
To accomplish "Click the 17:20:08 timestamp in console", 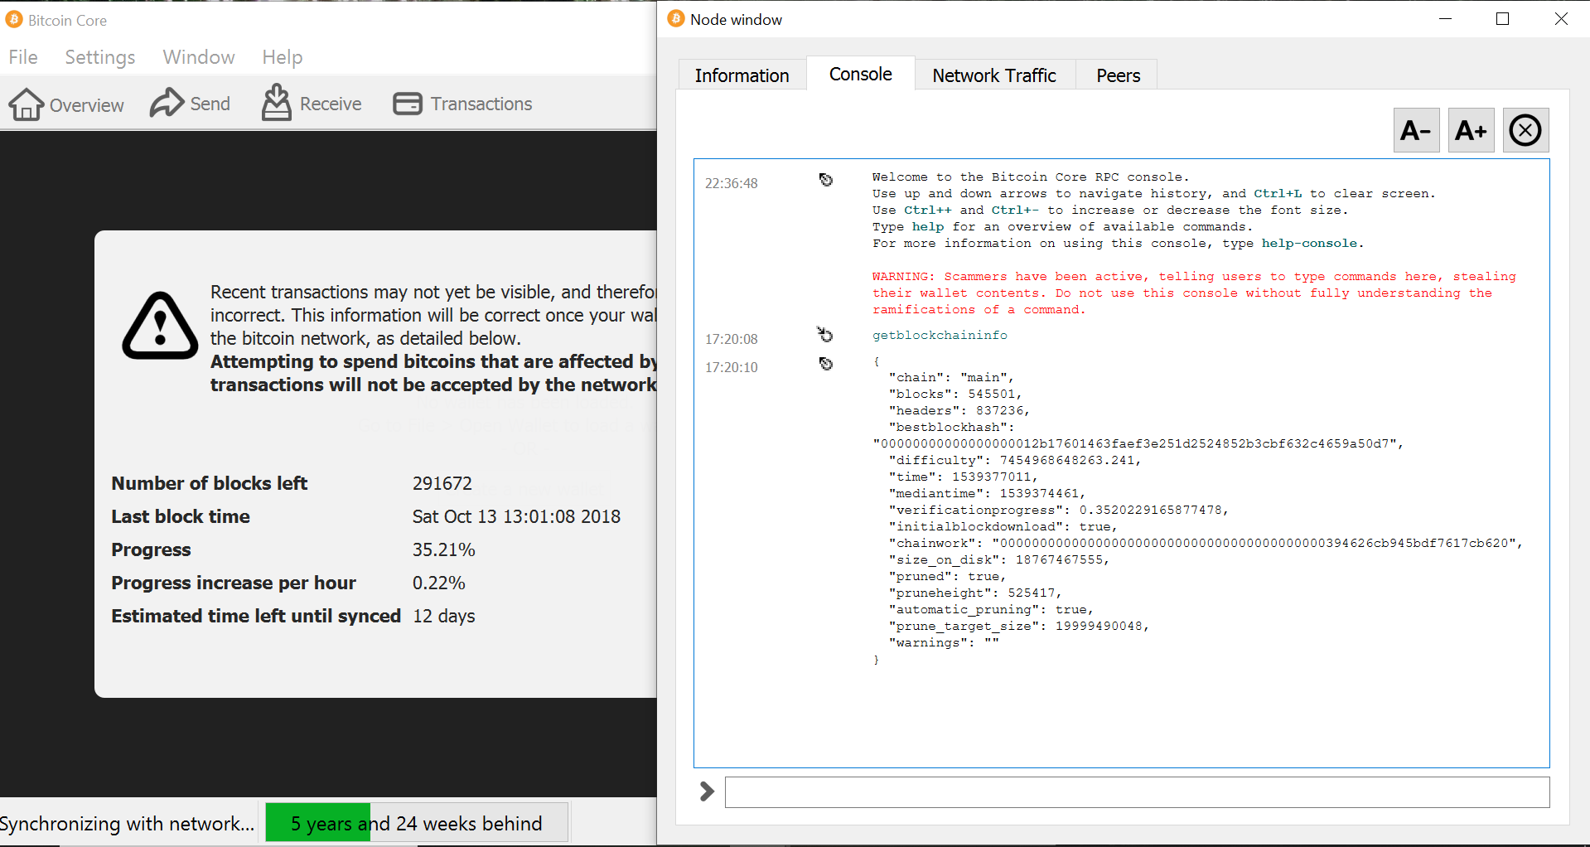I will pos(732,339).
